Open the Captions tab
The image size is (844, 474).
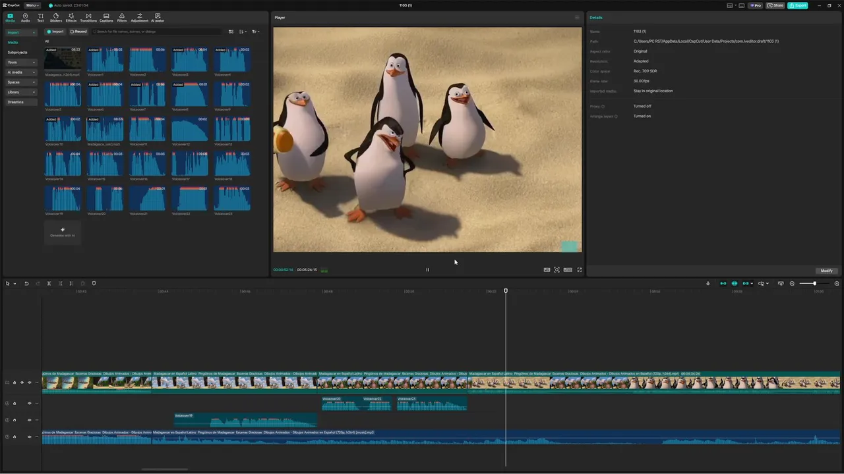(106, 17)
